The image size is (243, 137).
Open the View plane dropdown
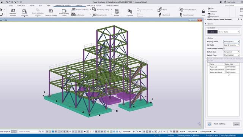coord(192,132)
